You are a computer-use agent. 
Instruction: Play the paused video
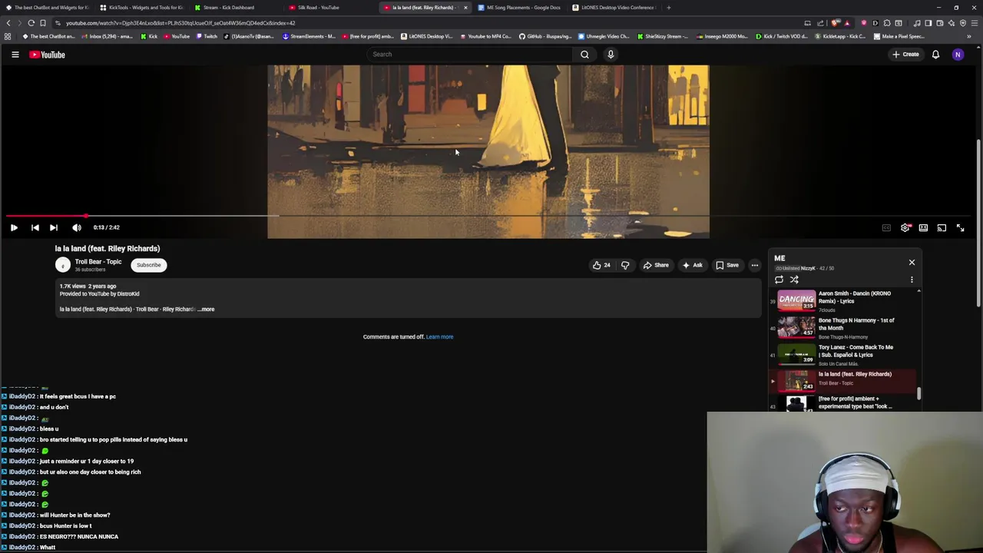pyautogui.click(x=14, y=227)
